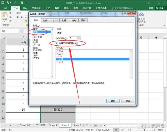Click the 确定 button

coord(113,101)
